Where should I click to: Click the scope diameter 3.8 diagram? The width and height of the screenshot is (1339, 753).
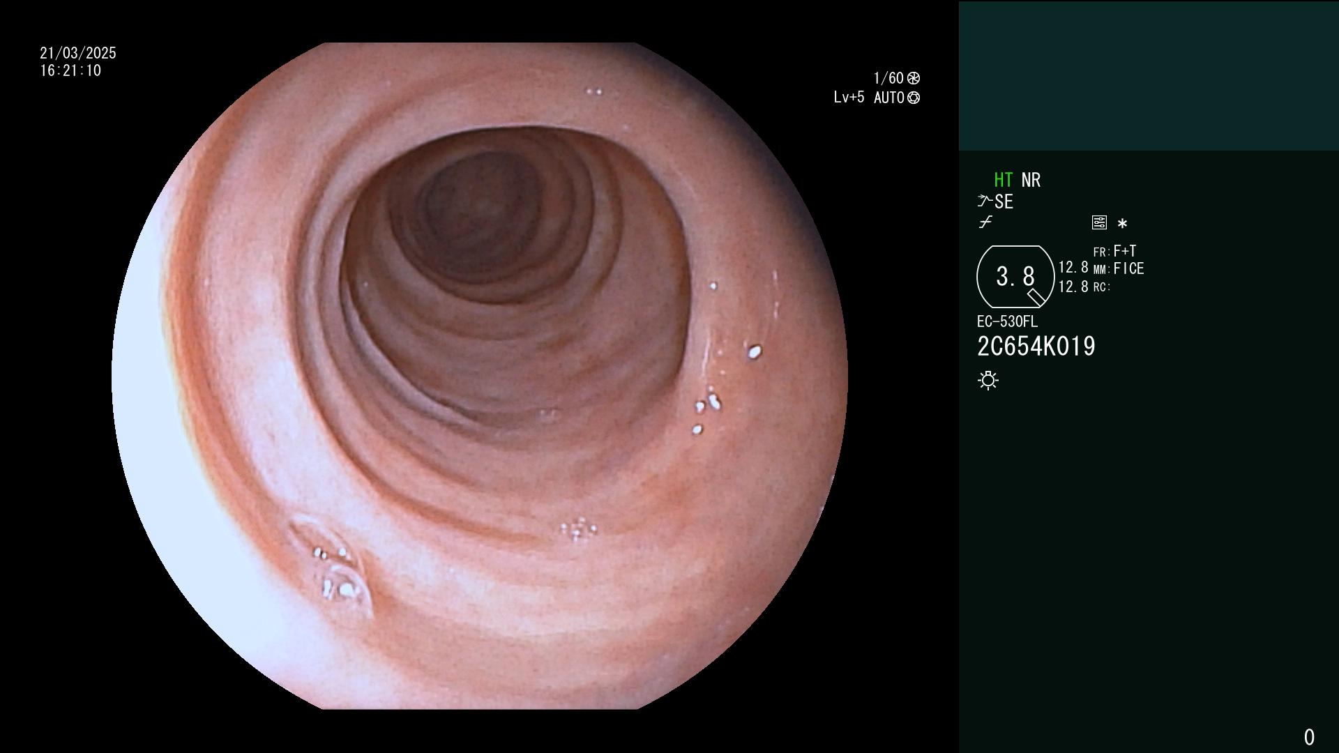(x=1015, y=277)
